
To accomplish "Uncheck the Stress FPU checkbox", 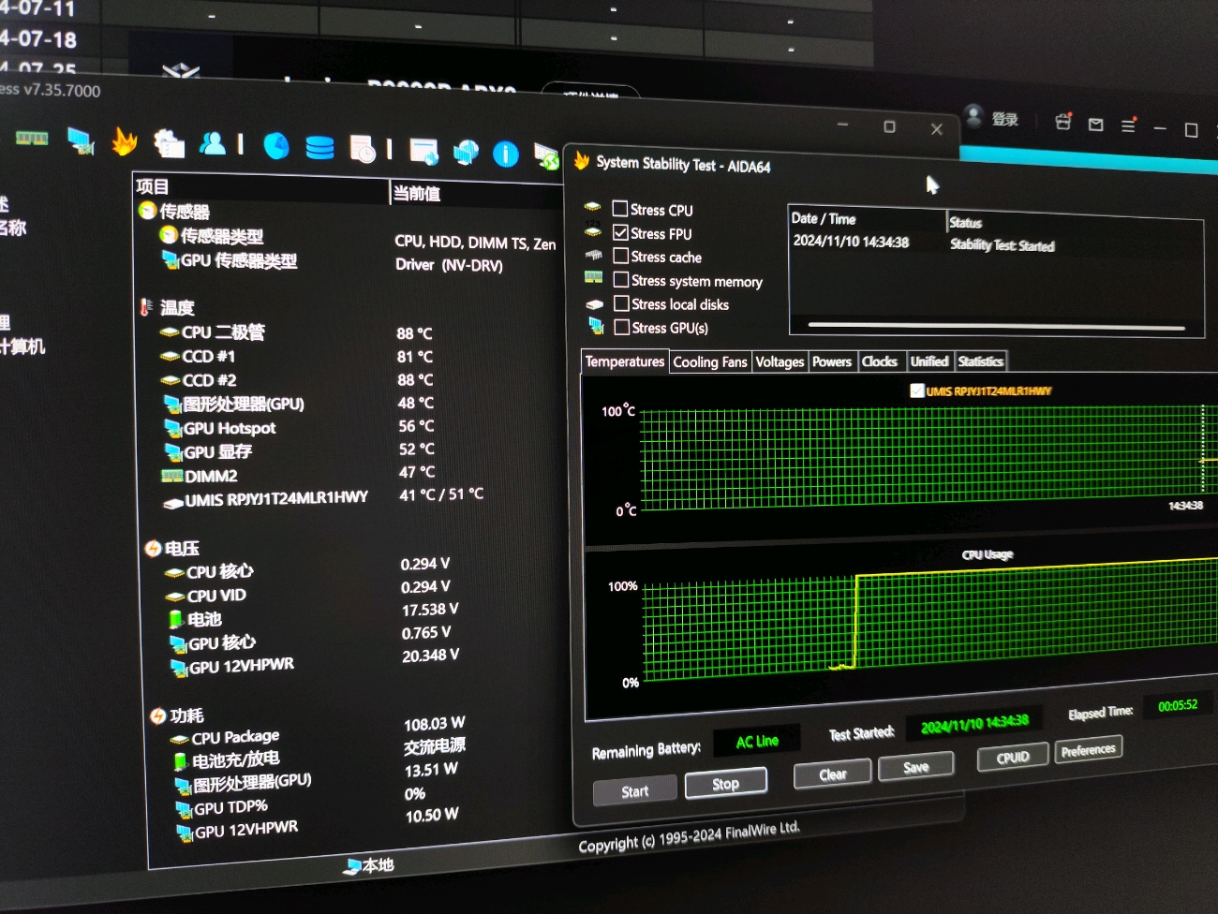I will pyautogui.click(x=620, y=232).
